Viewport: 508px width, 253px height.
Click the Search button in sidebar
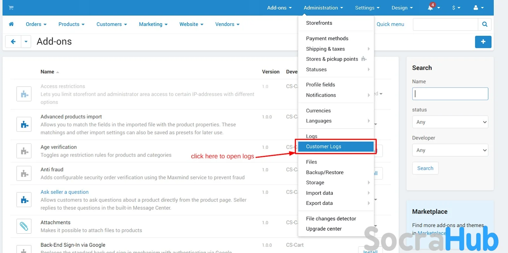pos(425,168)
